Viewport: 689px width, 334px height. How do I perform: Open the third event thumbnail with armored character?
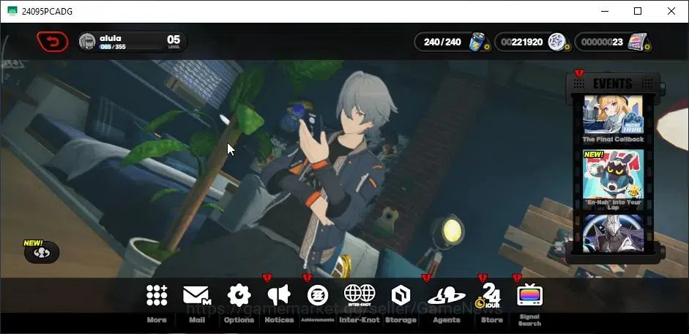tap(613, 234)
